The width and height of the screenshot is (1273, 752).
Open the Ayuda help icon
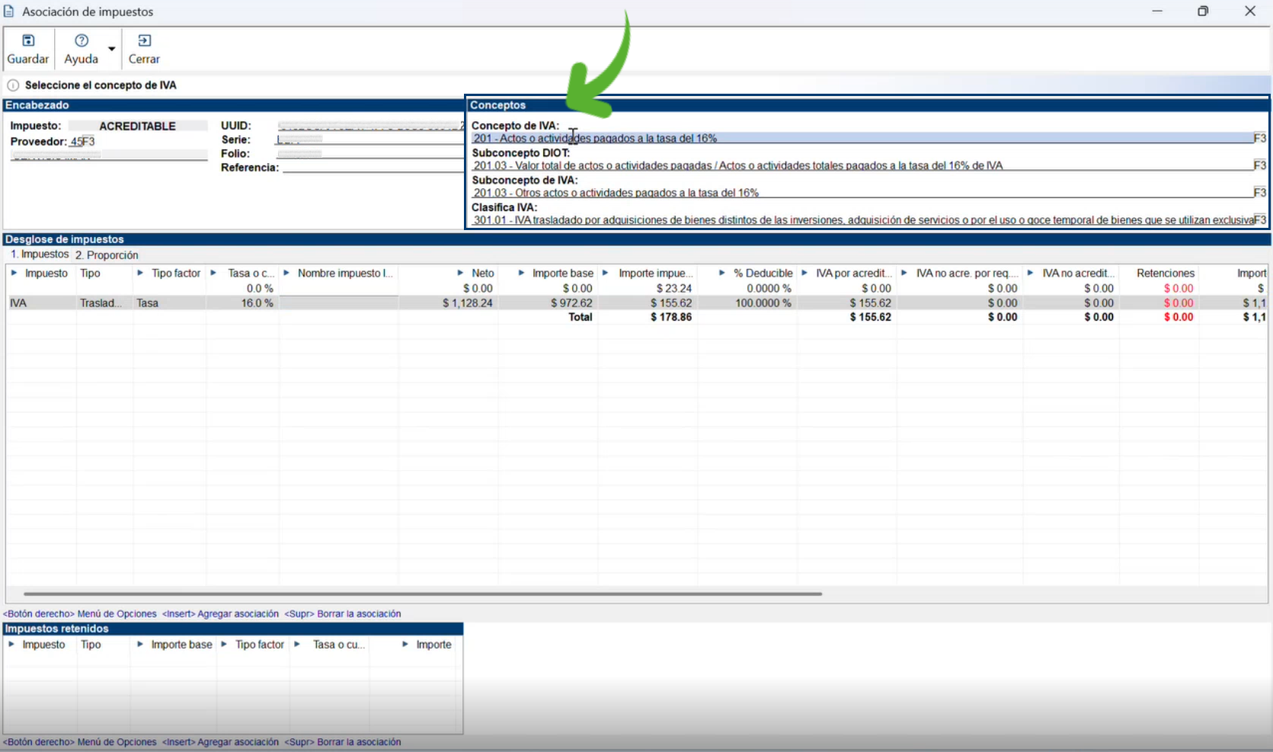tap(81, 41)
